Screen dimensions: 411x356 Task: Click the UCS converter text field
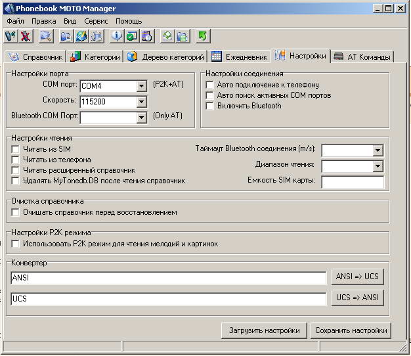169,299
